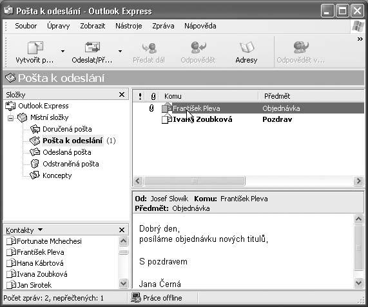The height and width of the screenshot is (307, 368).
Task: Click the Vytvořit poštu toolbar icon
Action: click(35, 47)
